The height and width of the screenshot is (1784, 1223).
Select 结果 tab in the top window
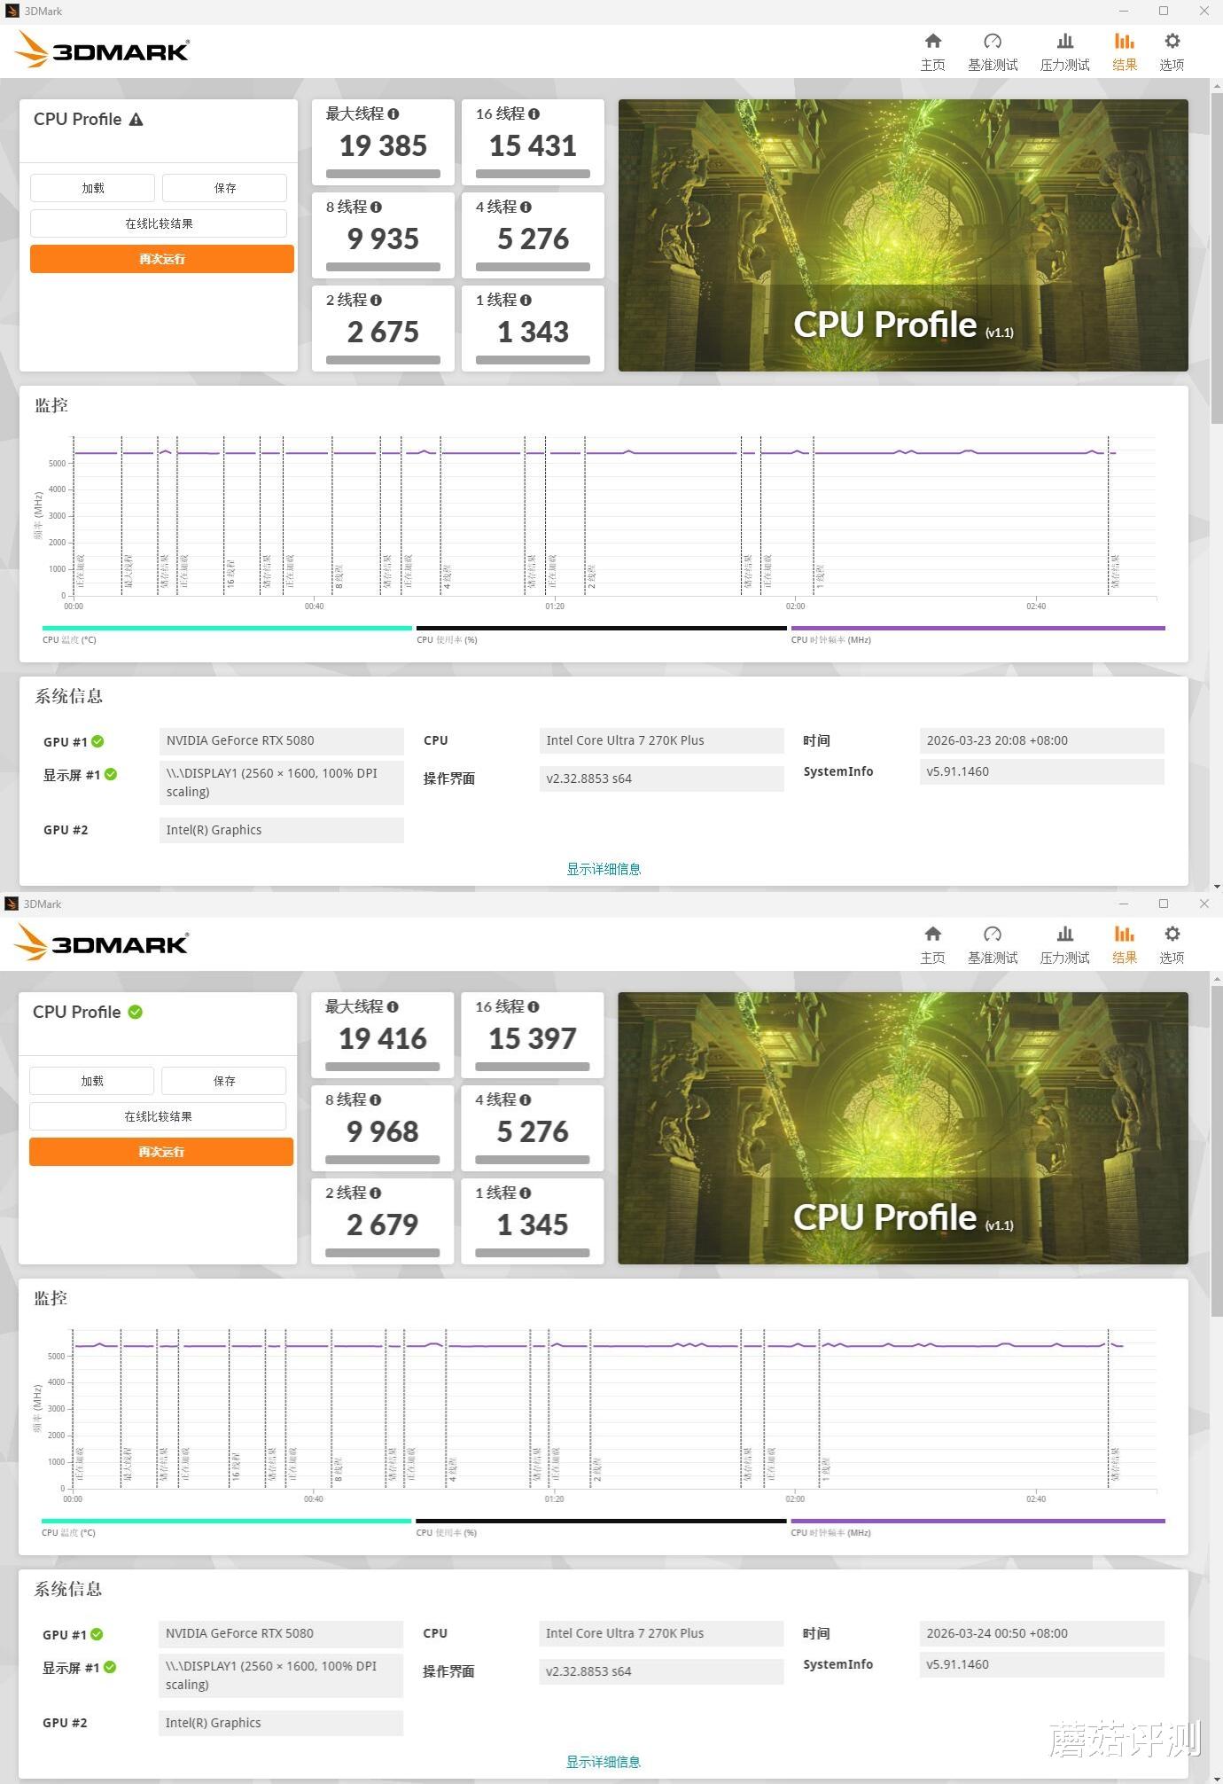tap(1125, 52)
